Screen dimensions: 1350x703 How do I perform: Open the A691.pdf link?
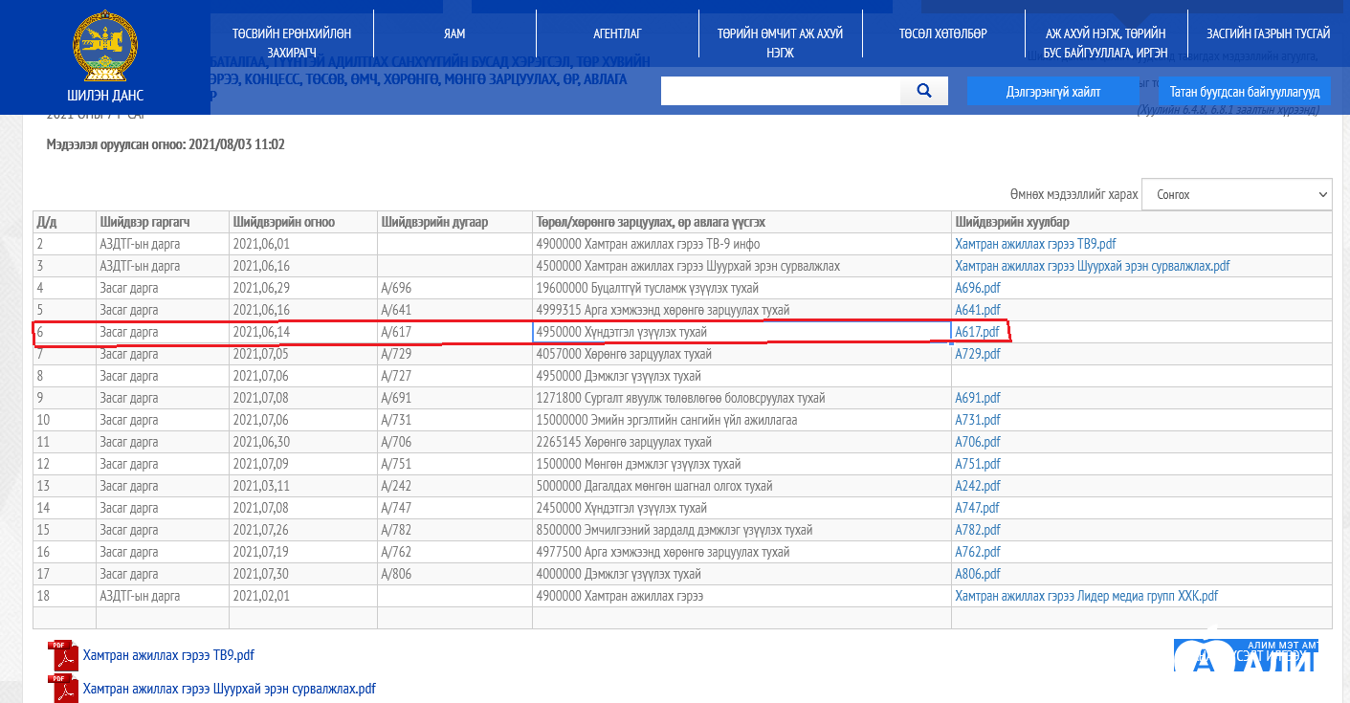(977, 398)
